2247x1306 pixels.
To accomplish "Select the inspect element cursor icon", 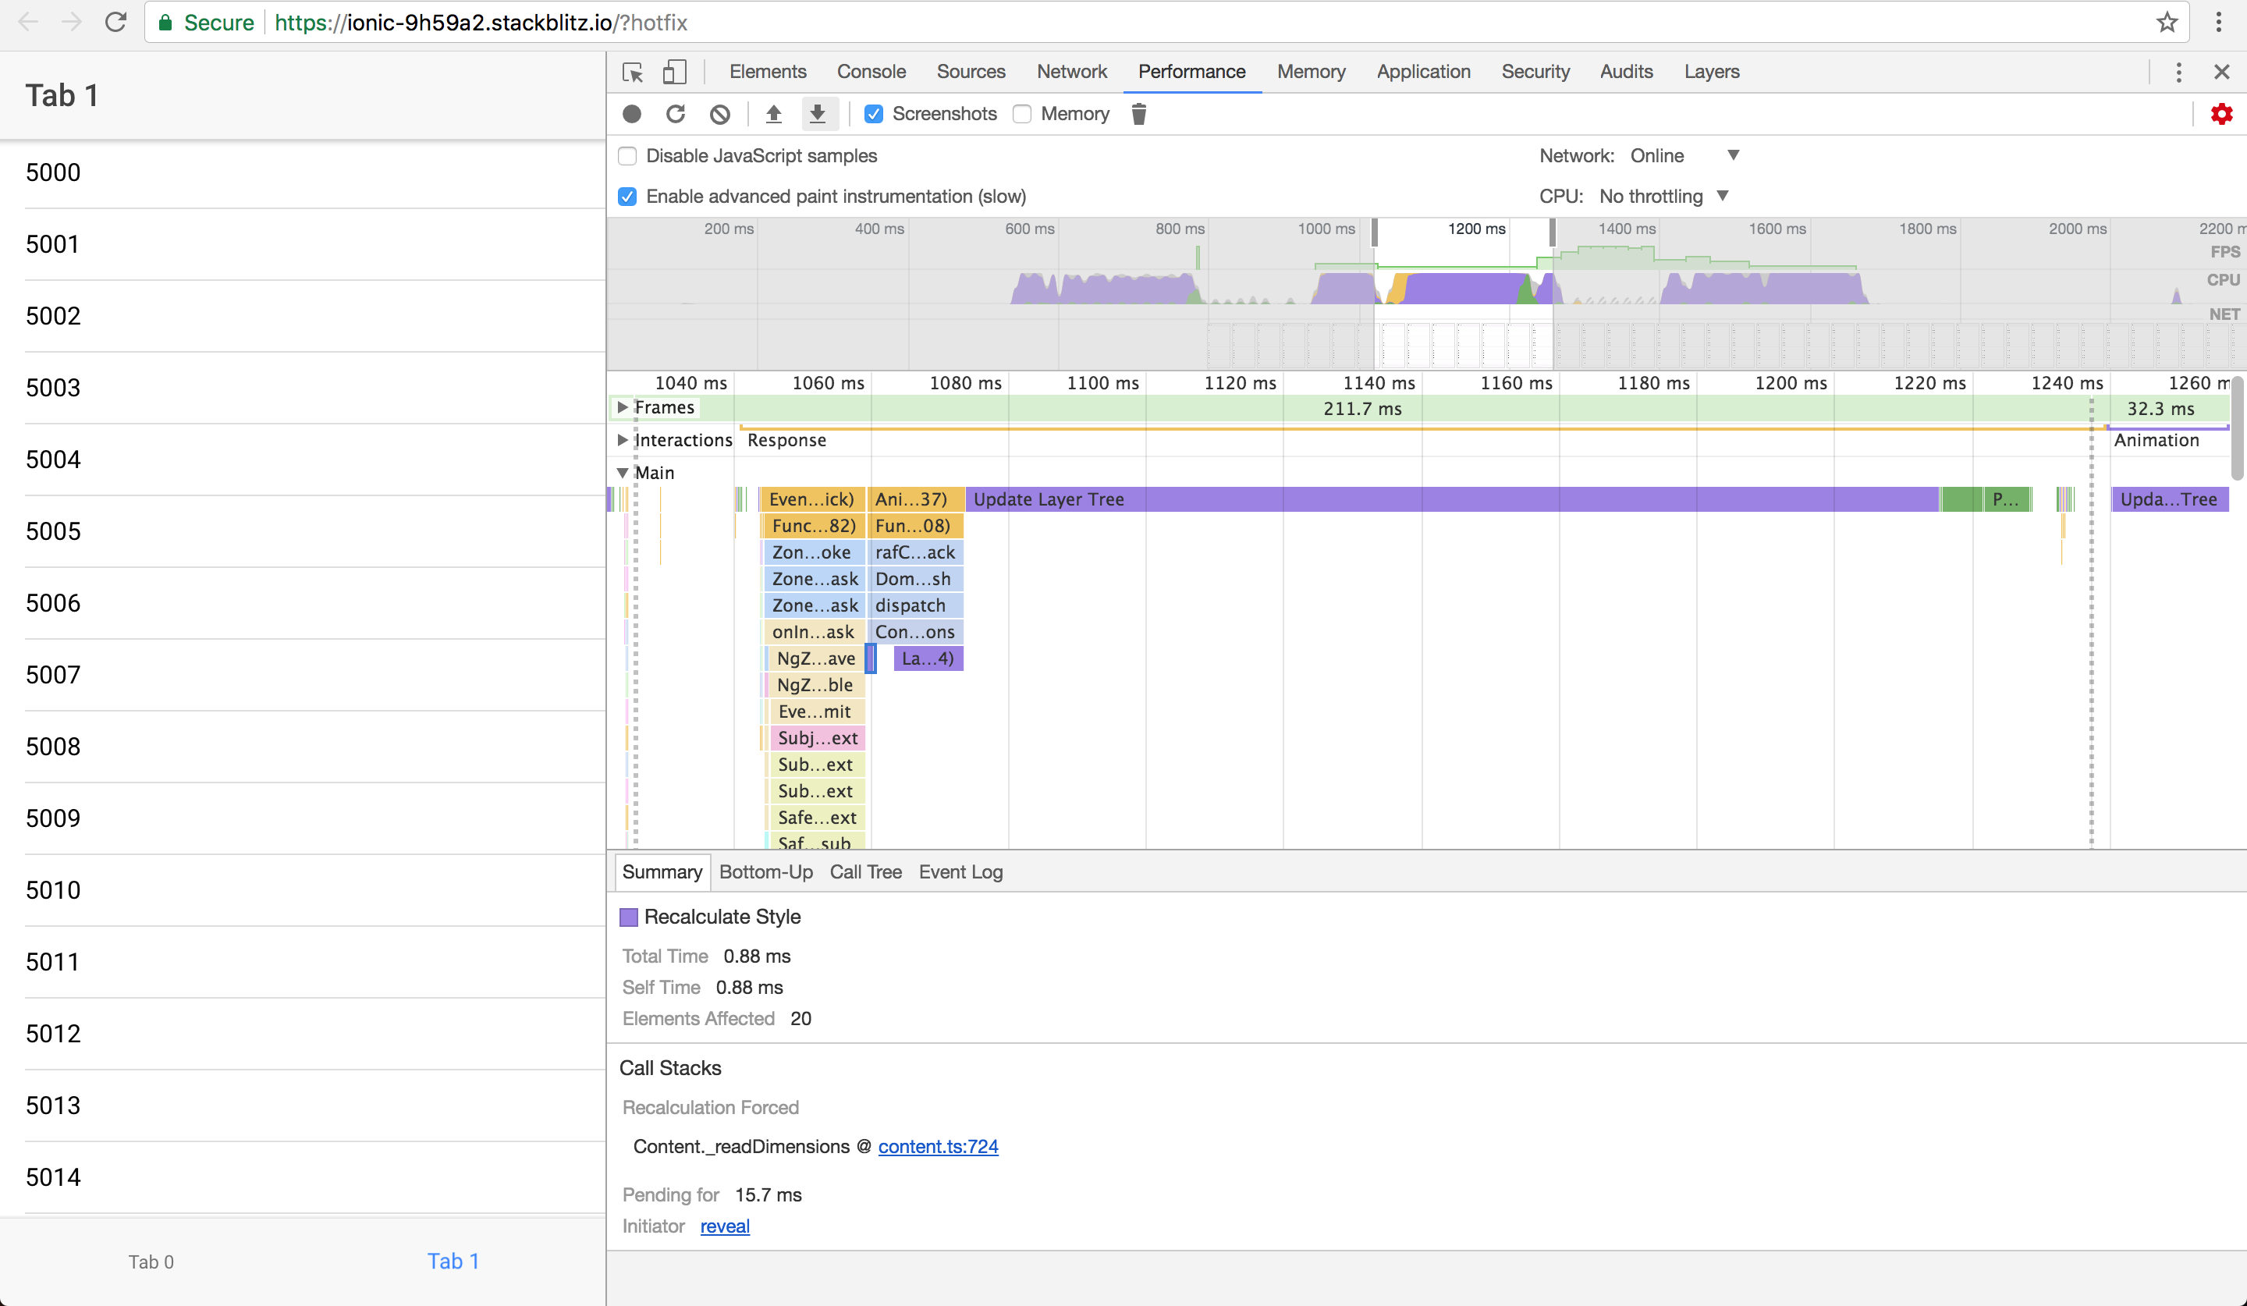I will [x=633, y=73].
